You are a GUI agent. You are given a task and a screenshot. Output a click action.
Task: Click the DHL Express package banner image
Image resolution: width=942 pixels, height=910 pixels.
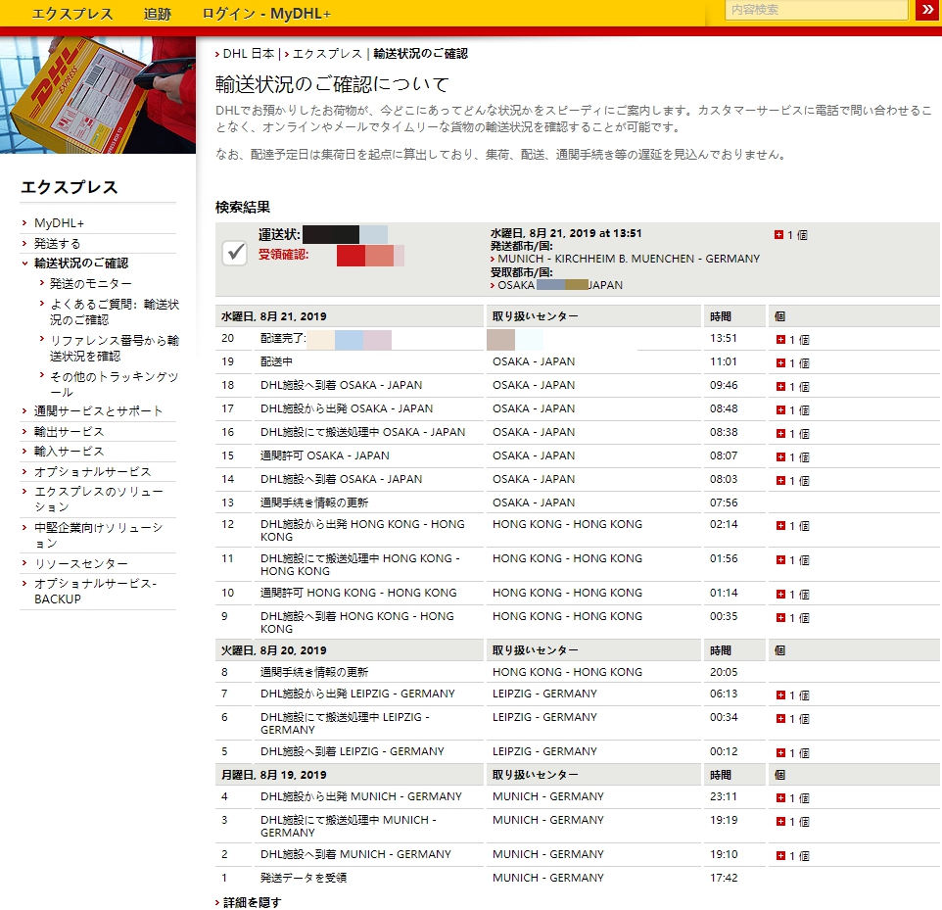pyautogui.click(x=98, y=95)
